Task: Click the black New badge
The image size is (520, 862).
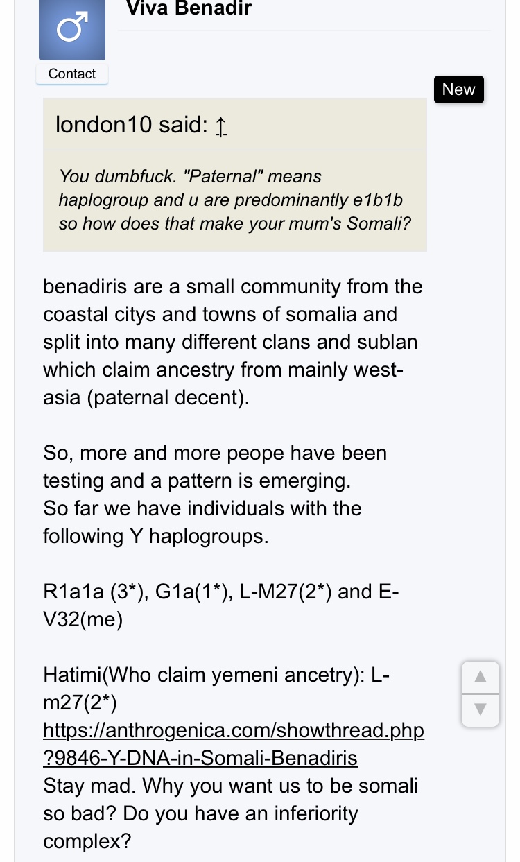Action: 458,89
